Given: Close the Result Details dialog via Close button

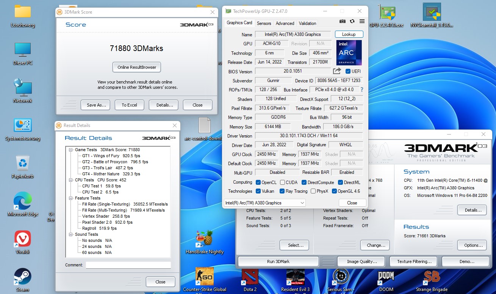Looking at the screenshot, I should point(160,282).
